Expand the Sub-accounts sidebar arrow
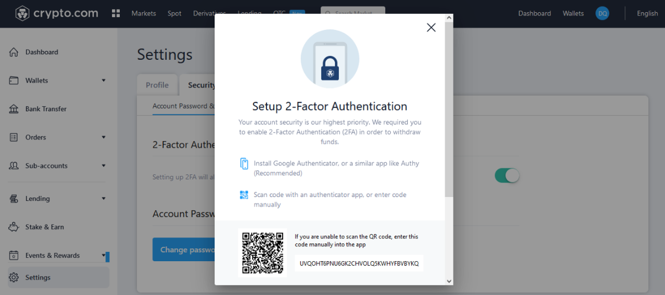Image resolution: width=665 pixels, height=295 pixels. pyautogui.click(x=104, y=166)
